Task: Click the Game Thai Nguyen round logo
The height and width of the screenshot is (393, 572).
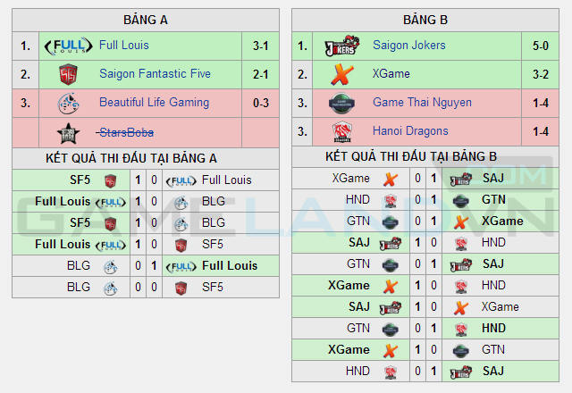Action: click(341, 104)
